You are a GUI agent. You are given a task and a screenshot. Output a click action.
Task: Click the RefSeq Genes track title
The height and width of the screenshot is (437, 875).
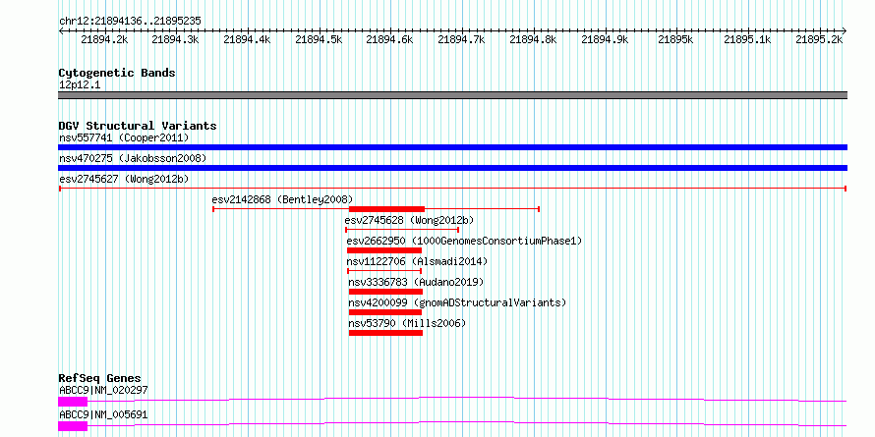(100, 379)
